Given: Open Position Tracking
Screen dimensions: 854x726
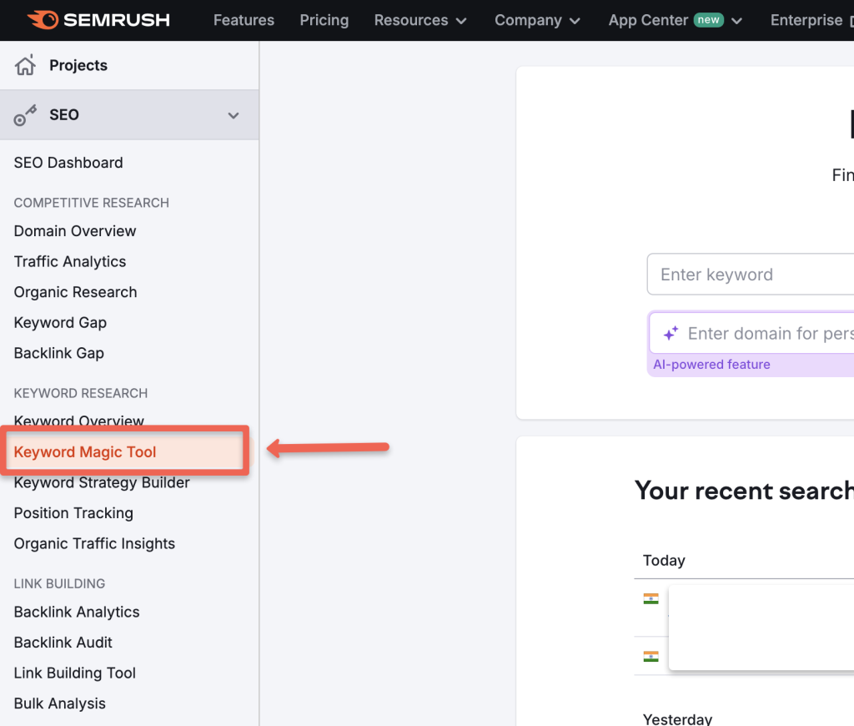Looking at the screenshot, I should [x=73, y=513].
